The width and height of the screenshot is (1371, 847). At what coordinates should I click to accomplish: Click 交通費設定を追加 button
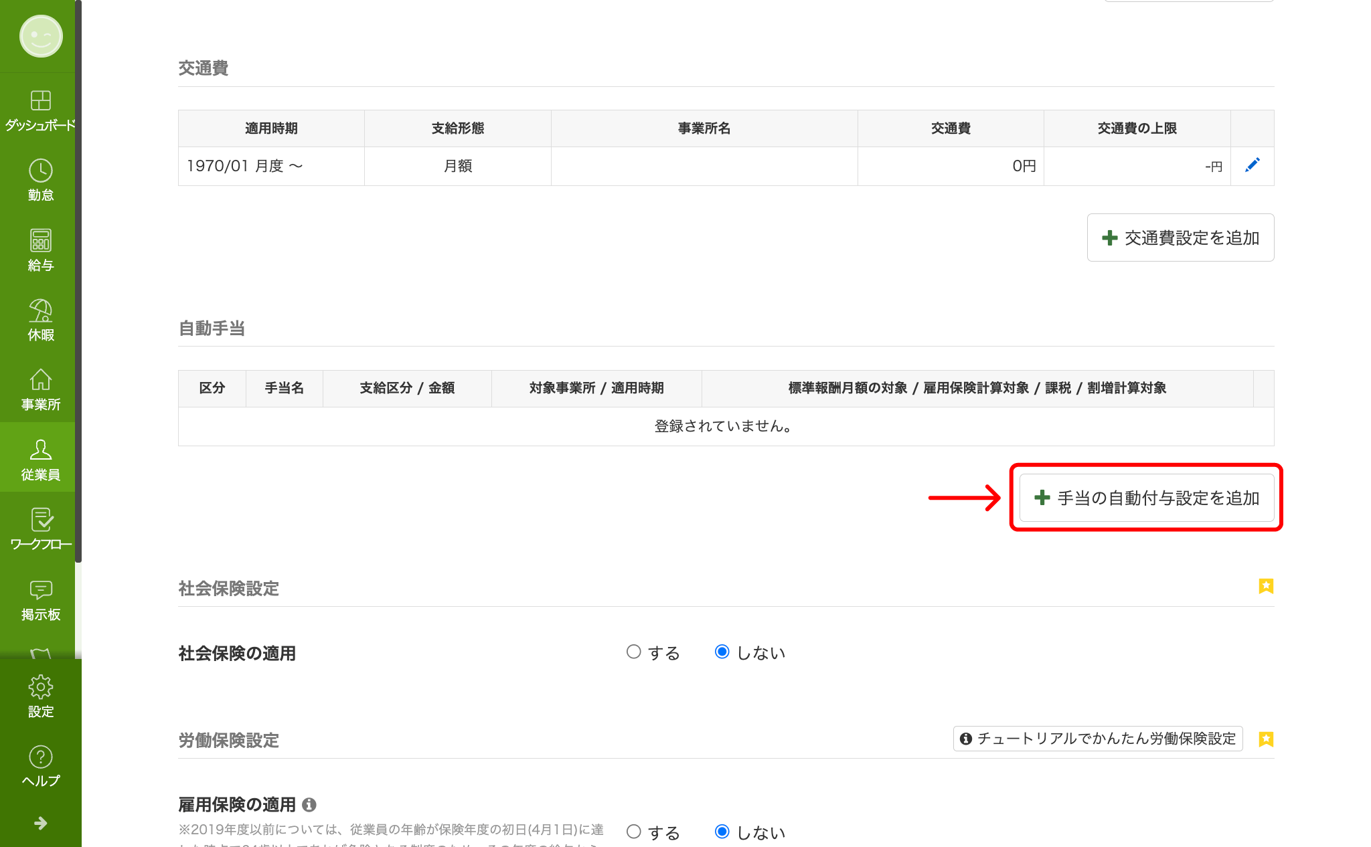tap(1180, 238)
